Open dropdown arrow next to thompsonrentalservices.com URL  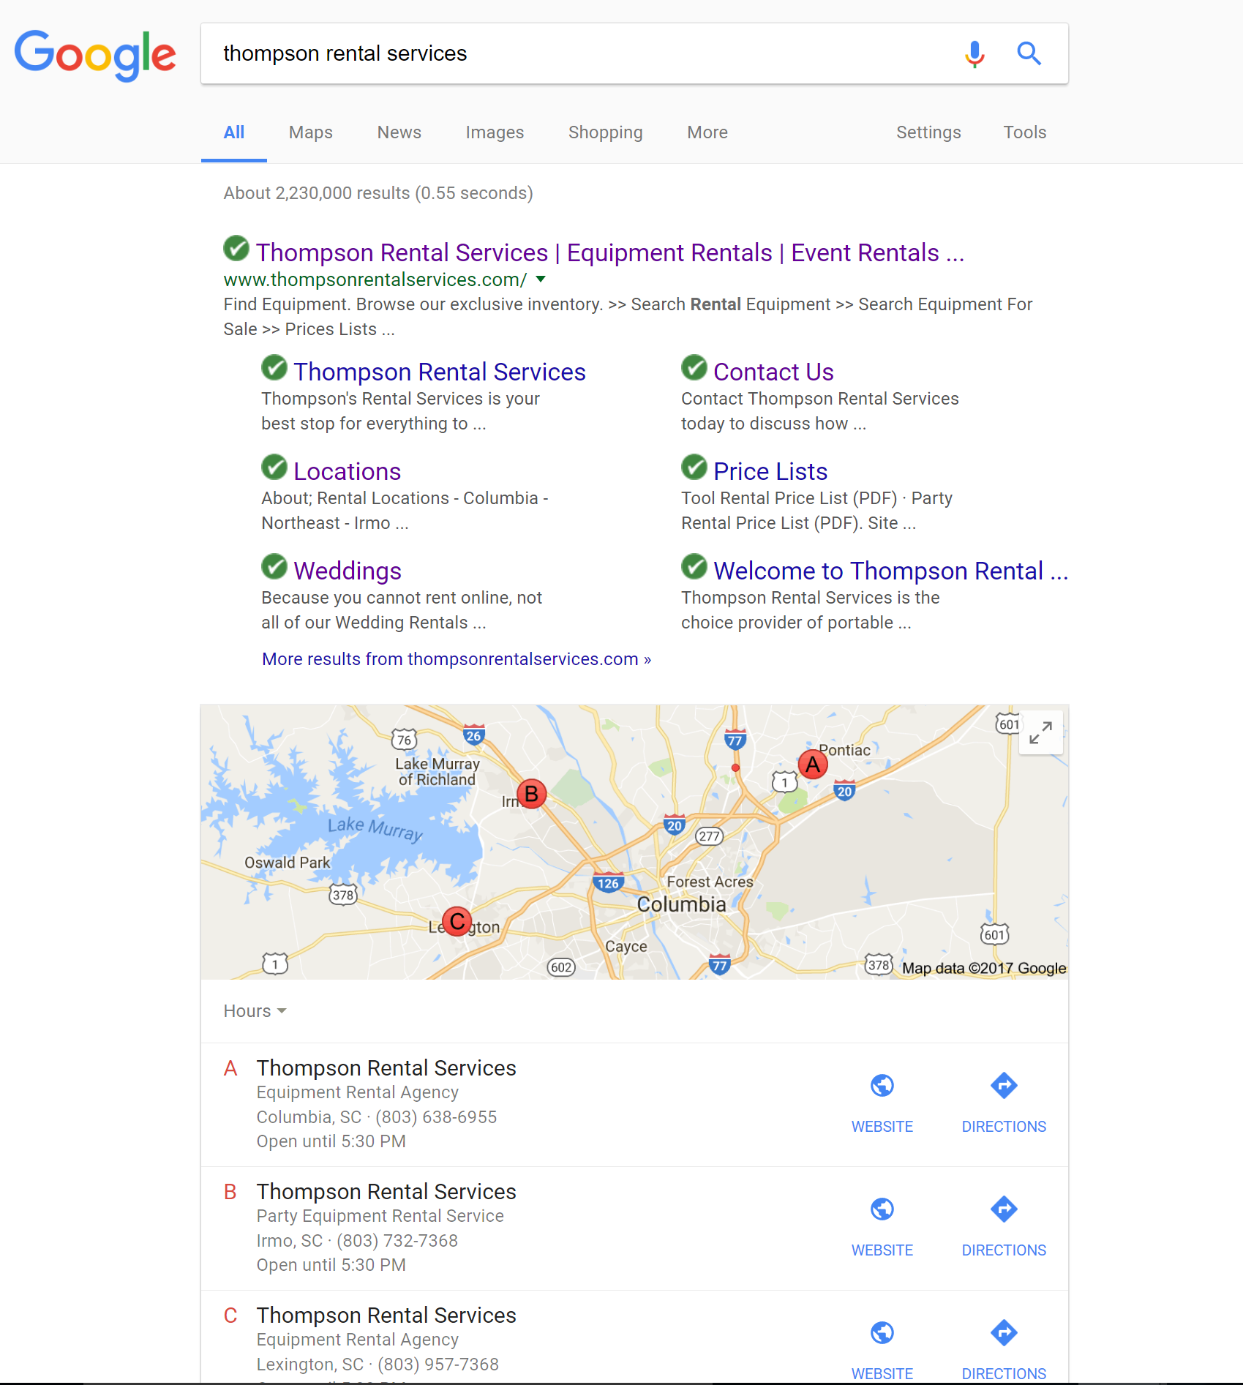541,279
